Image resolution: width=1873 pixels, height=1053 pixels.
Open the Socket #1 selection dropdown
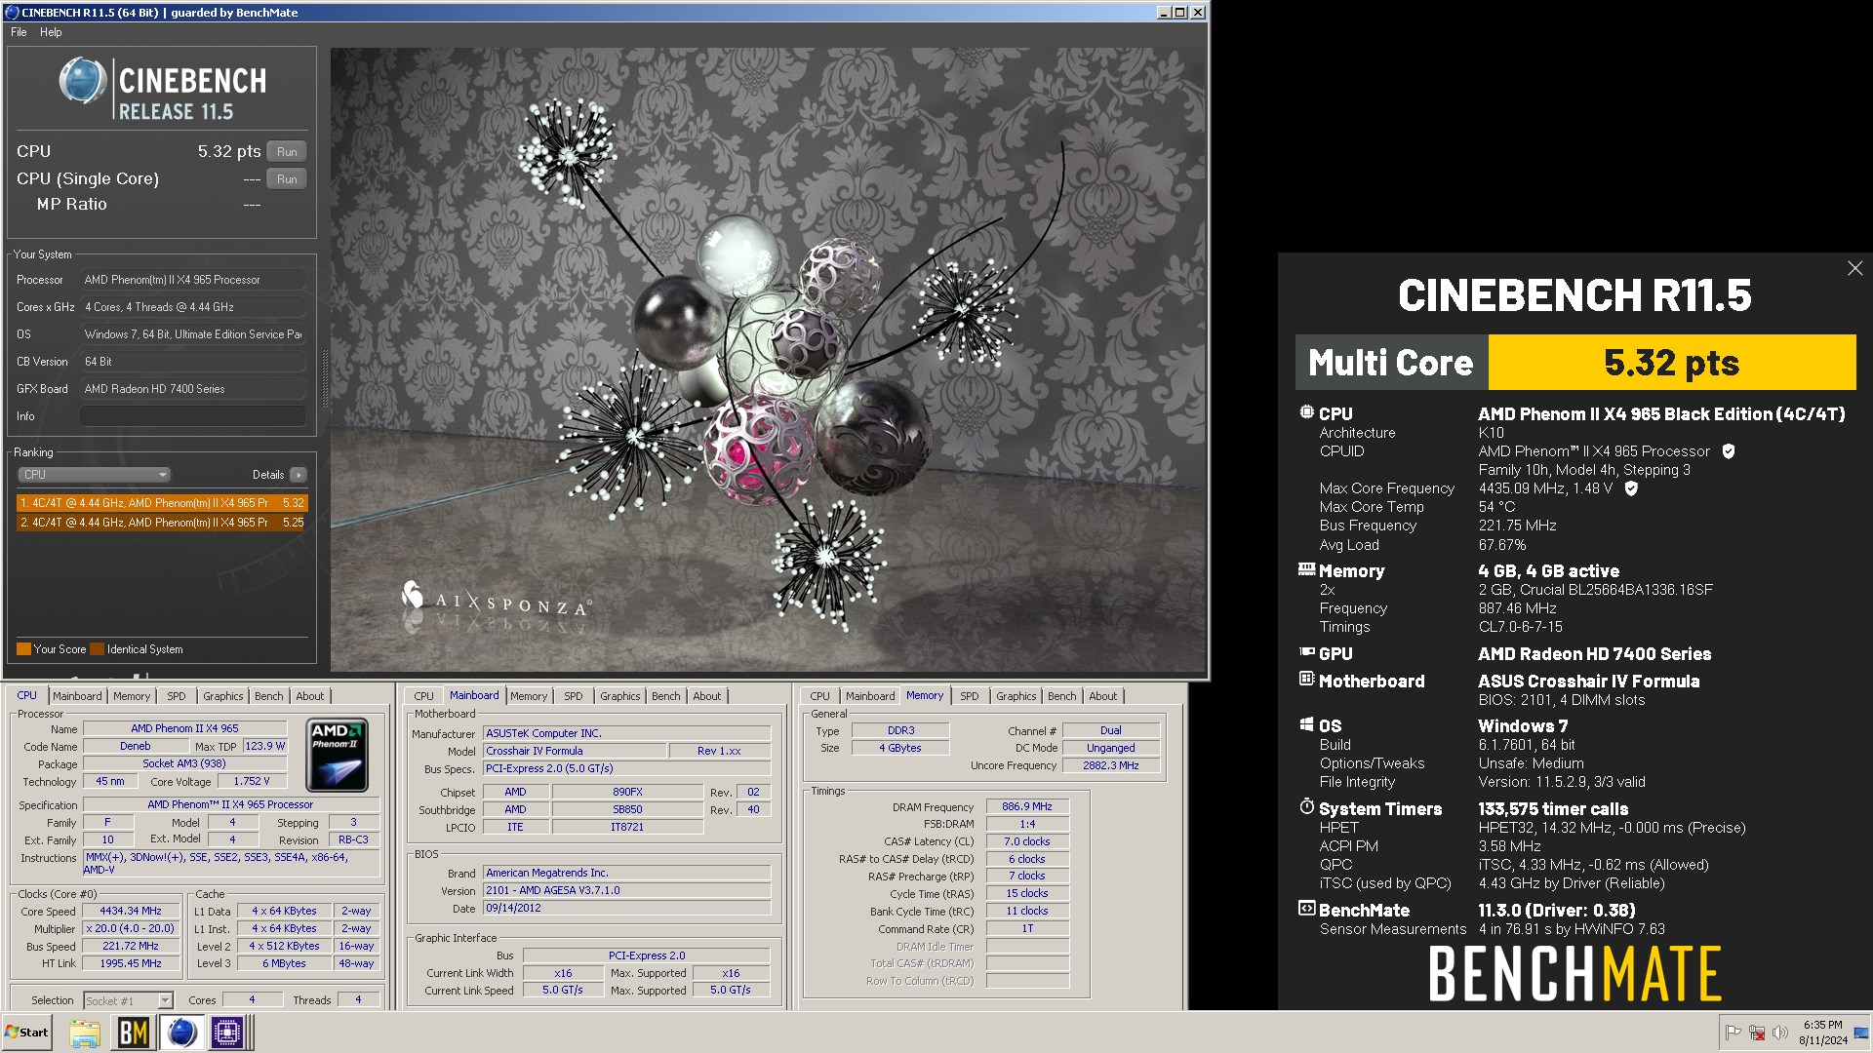[x=128, y=1000]
